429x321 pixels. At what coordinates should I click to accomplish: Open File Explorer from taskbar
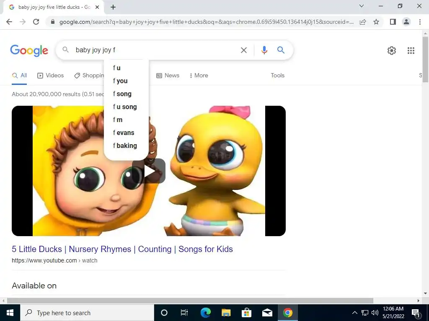coord(226,313)
